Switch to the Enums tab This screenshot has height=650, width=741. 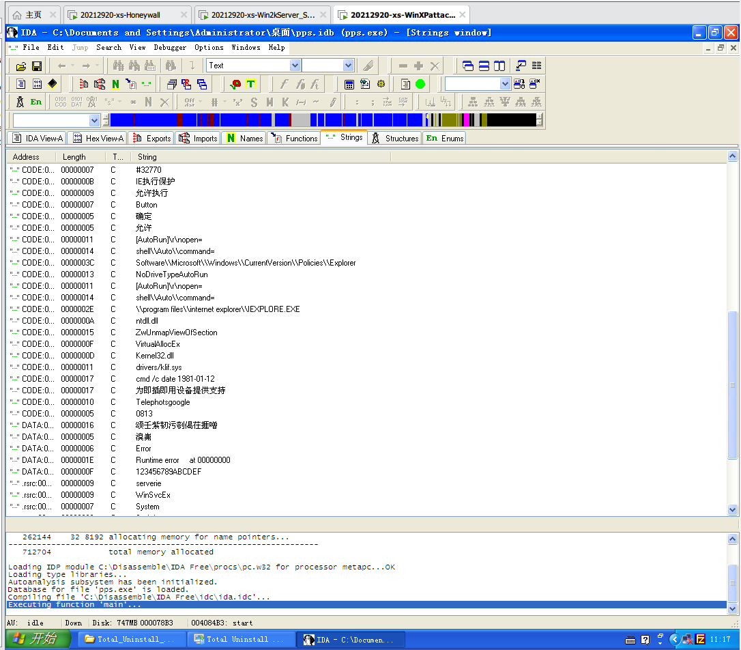pyautogui.click(x=445, y=138)
